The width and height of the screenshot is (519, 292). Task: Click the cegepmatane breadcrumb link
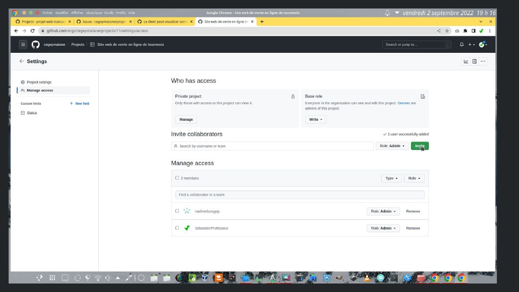54,44
